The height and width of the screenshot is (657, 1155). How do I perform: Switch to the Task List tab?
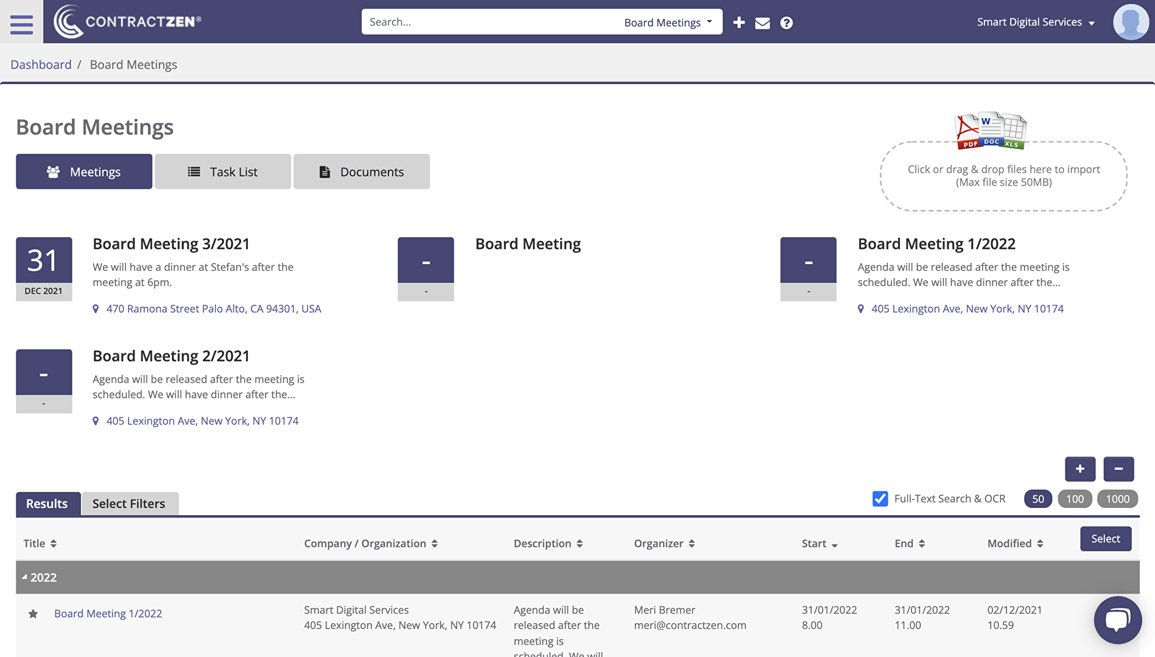tap(223, 172)
